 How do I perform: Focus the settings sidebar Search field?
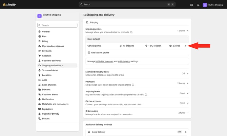[x=57, y=25]
